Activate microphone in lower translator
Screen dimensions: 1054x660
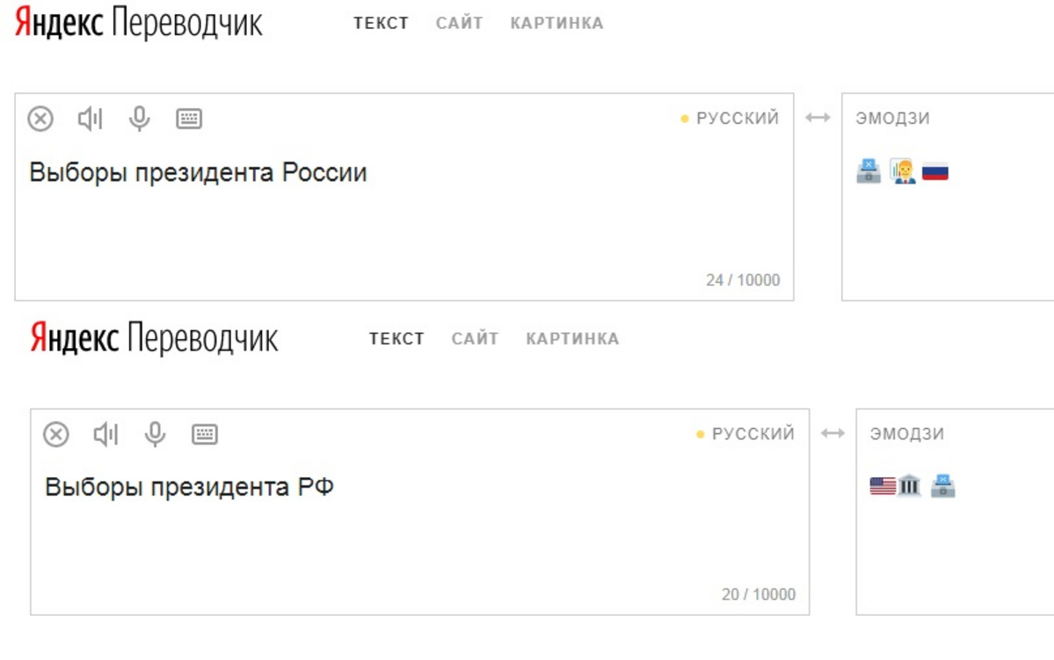pos(155,434)
